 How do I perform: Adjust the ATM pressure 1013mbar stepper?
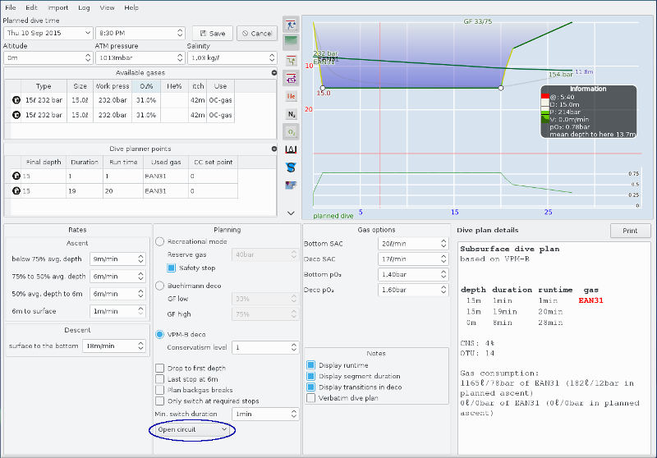click(180, 57)
